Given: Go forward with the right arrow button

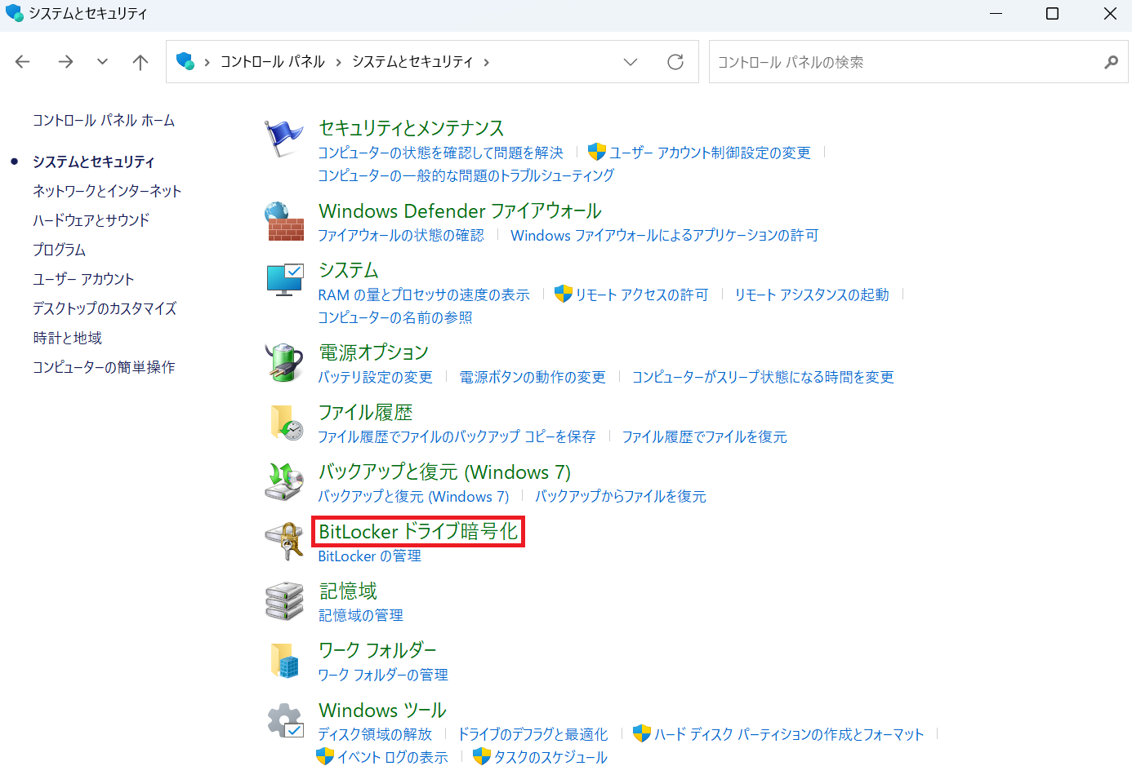Looking at the screenshot, I should point(65,62).
